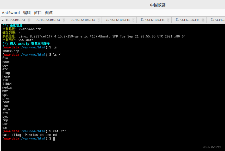Click the folder icon on the sixth tab
225x151 pixels.
[178, 20]
